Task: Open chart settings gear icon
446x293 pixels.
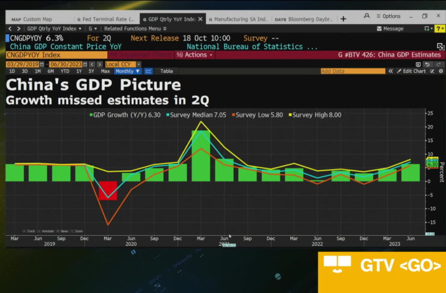Action: coord(439,71)
